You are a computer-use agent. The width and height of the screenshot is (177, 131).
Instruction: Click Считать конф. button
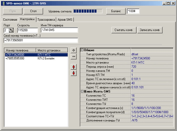(124, 30)
